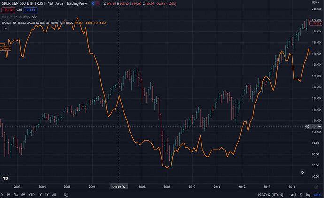This screenshot has height=198, width=324.
Task: Toggle percent scale mode
Action: point(301,195)
